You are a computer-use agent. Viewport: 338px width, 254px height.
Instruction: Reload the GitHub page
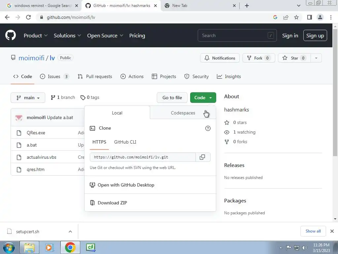coord(28,17)
